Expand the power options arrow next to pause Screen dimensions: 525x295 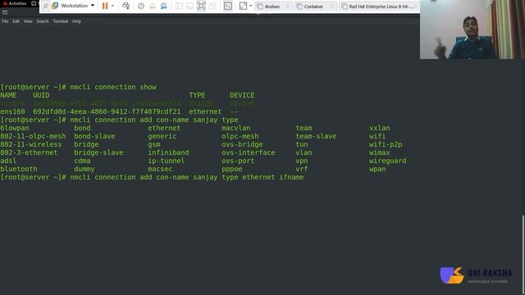(x=112, y=6)
